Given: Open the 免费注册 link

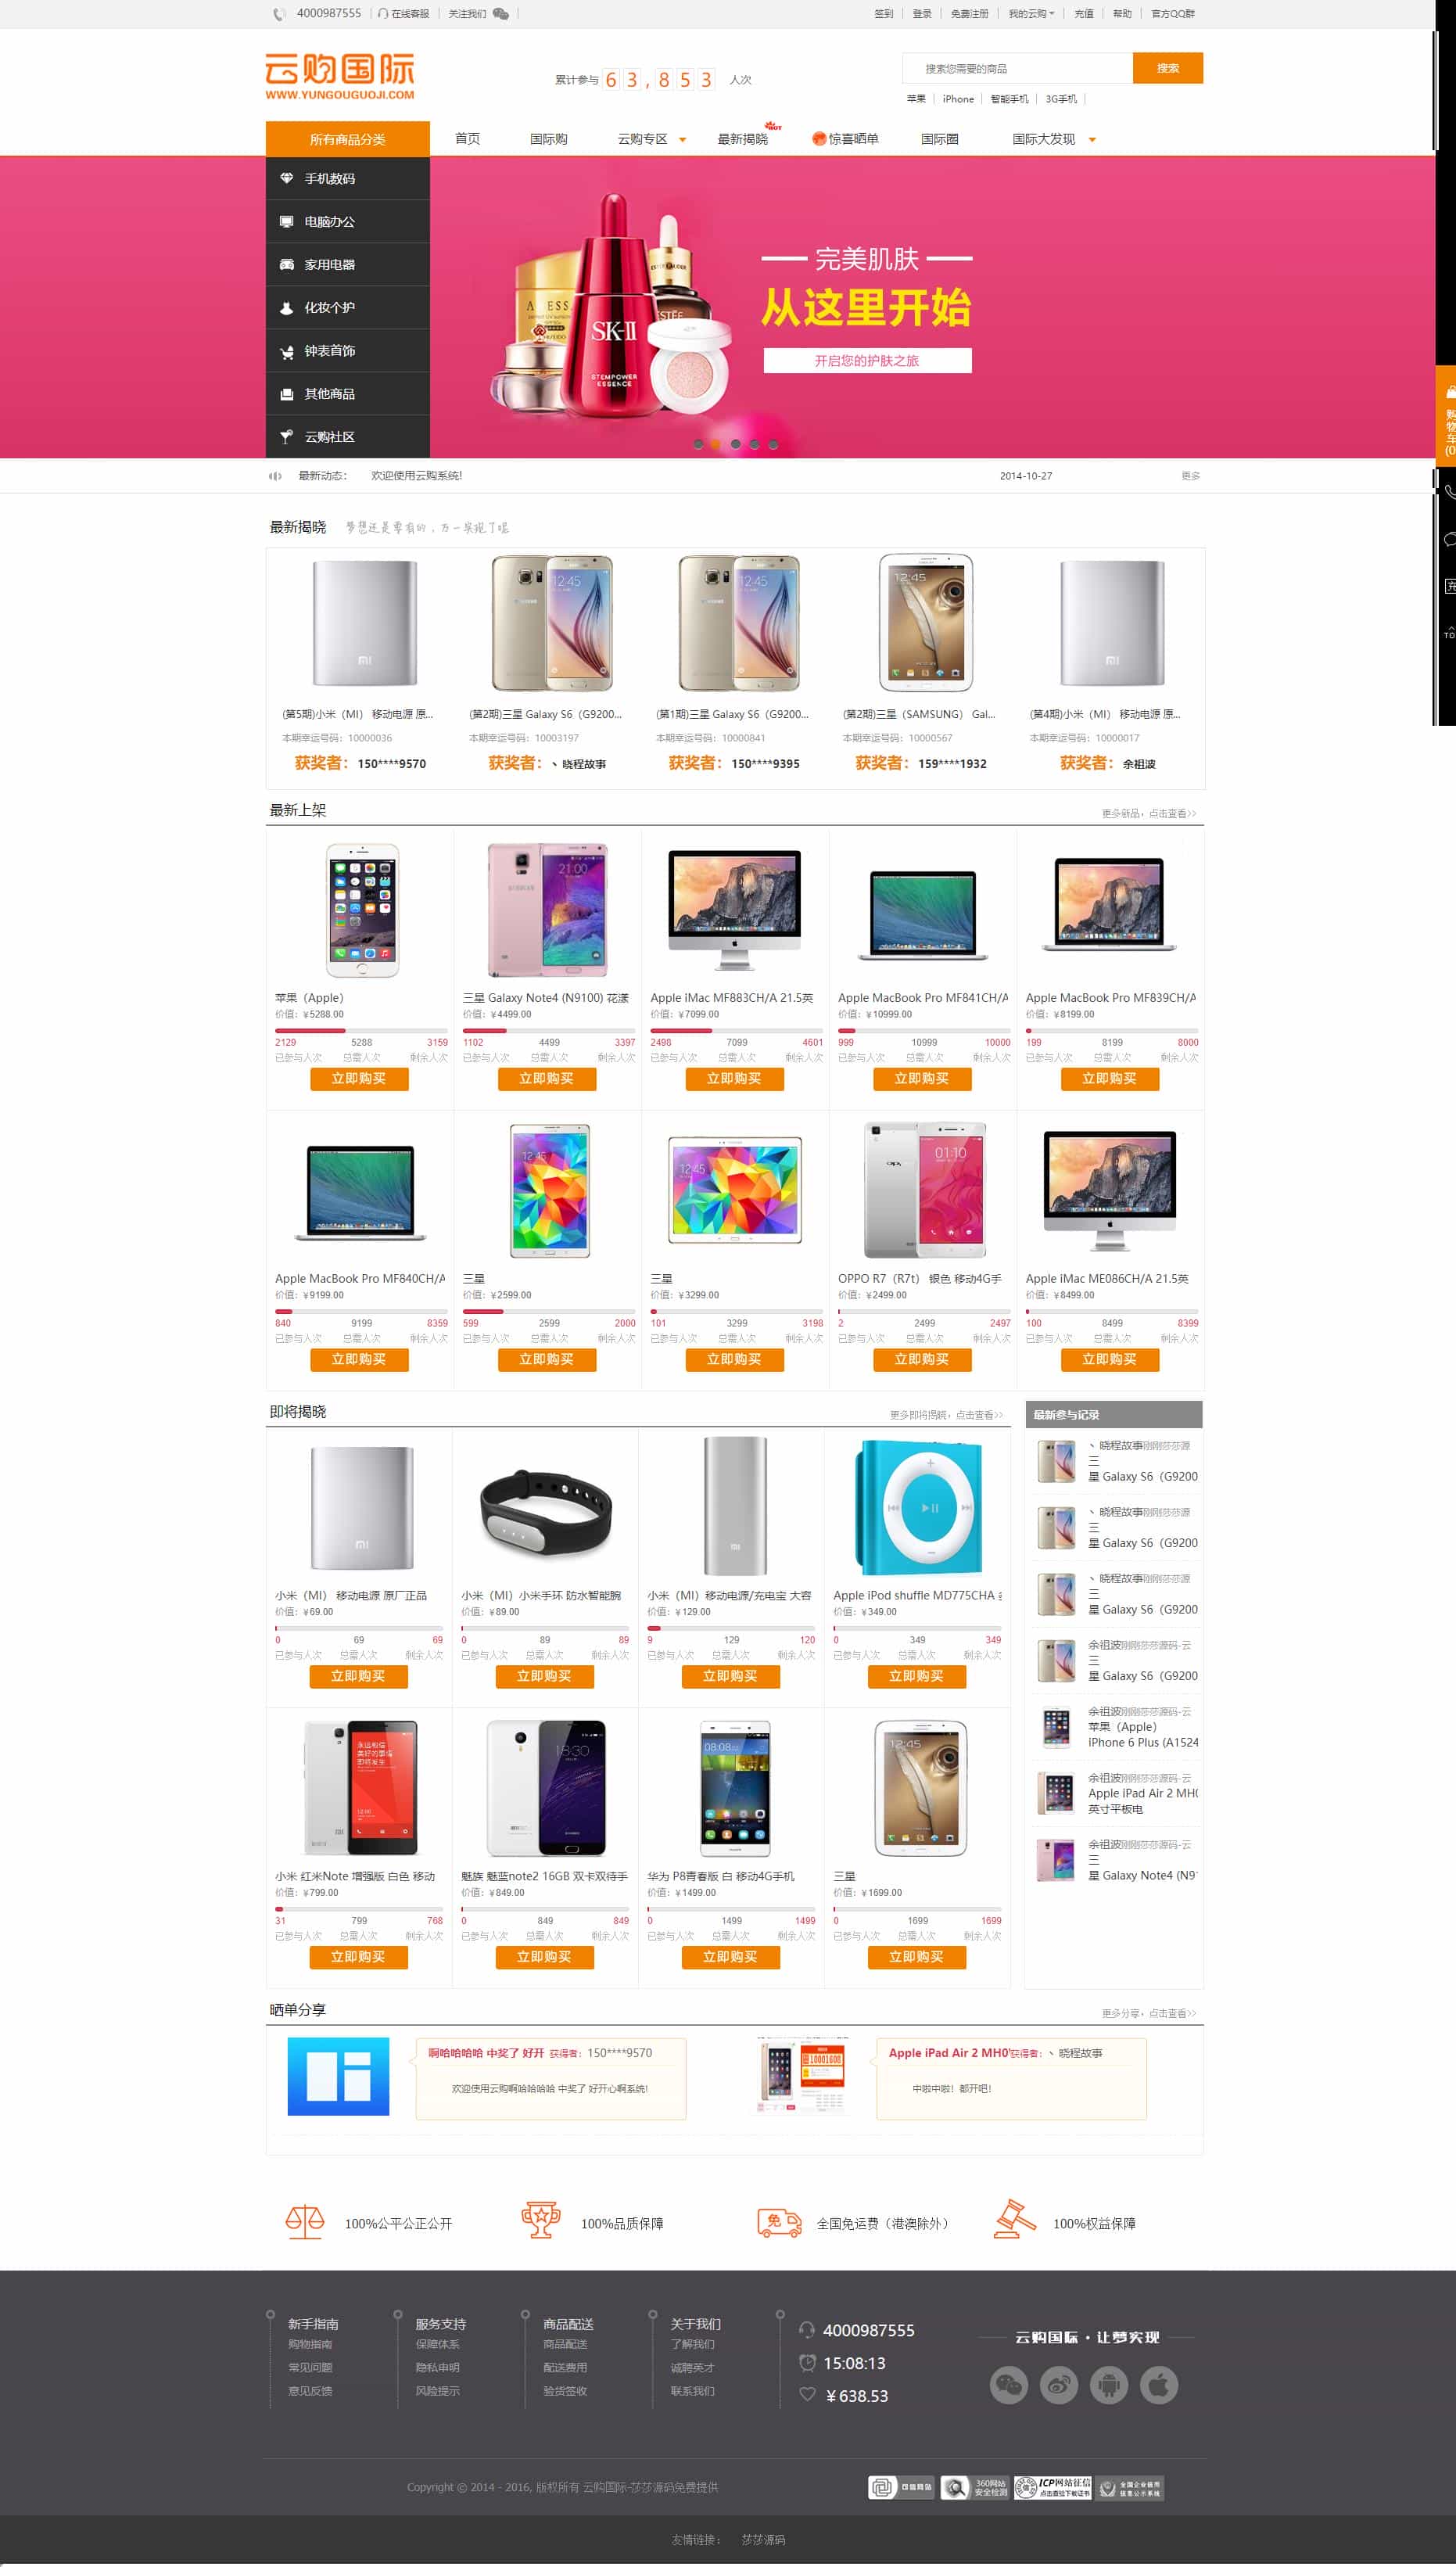Looking at the screenshot, I should coord(969,14).
